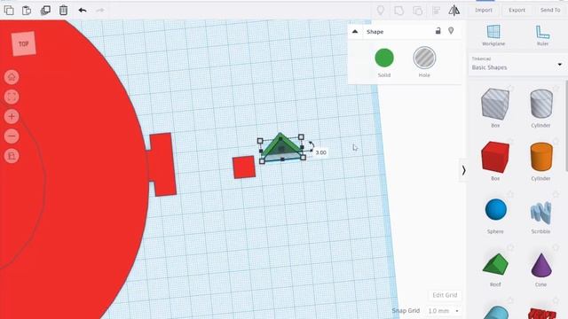Open the Basic Shapes library dropdown
This screenshot has width=568, height=319.
pos(517,65)
